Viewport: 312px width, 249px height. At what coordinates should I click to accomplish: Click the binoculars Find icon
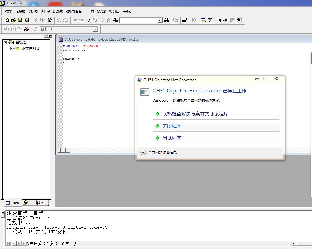click(x=167, y=20)
